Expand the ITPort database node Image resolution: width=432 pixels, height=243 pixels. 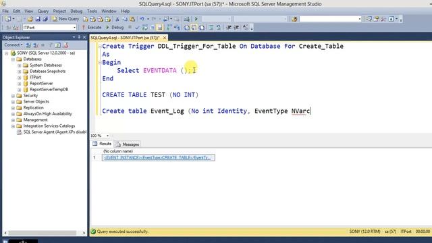(20, 78)
